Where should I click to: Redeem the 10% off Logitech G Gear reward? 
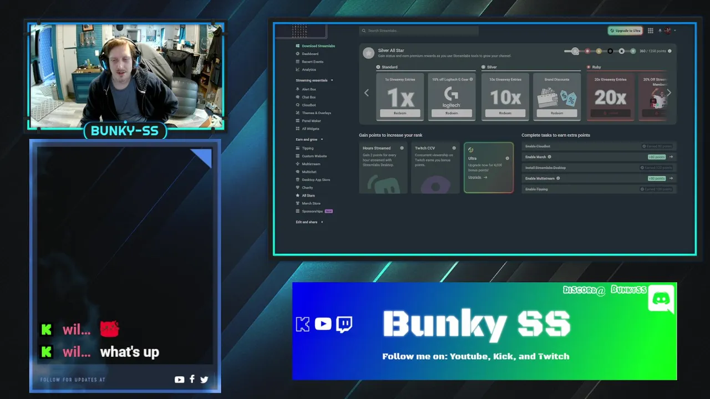(452, 113)
